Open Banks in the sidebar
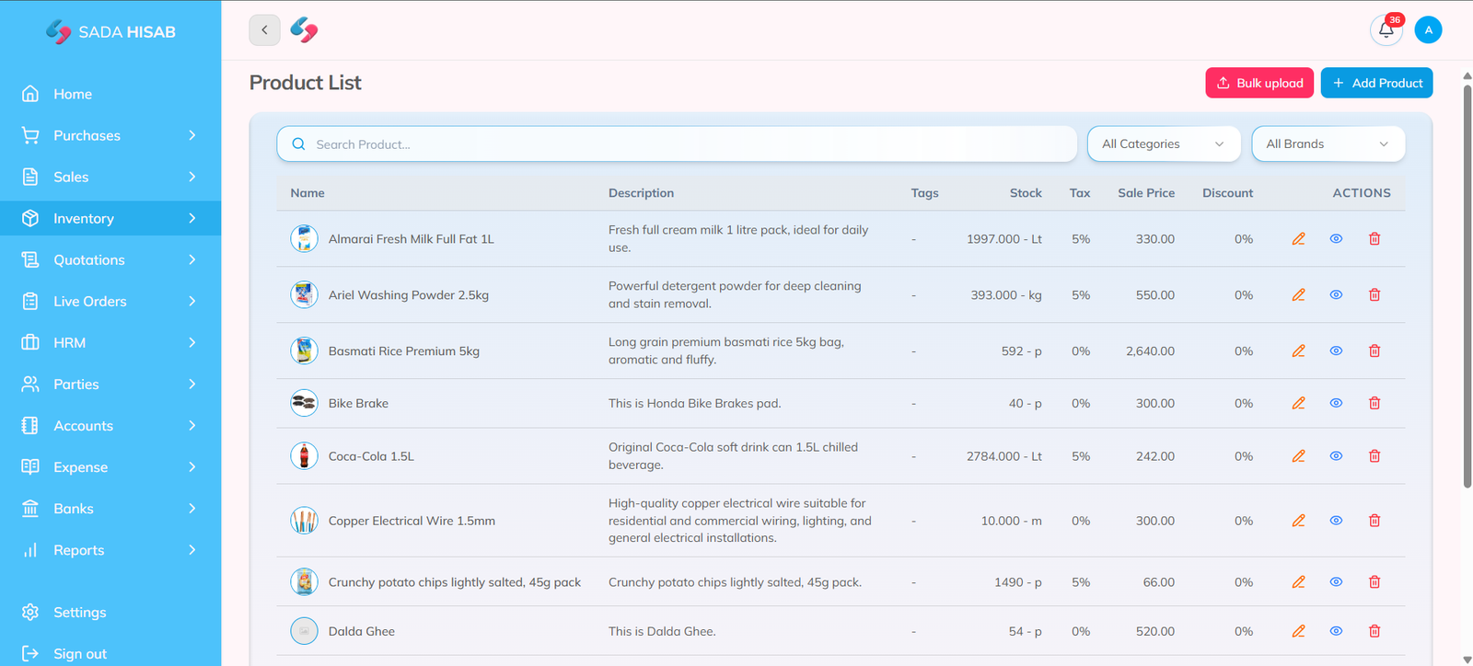 click(110, 509)
